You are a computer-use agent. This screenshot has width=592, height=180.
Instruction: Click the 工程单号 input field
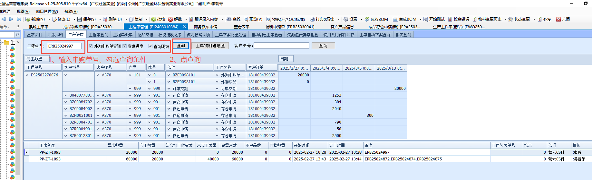pyautogui.click(x=64, y=46)
